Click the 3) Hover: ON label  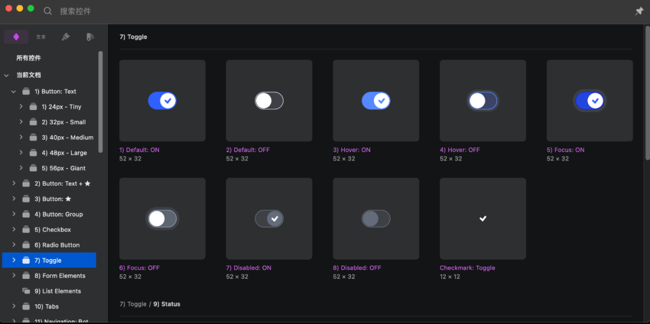352,150
